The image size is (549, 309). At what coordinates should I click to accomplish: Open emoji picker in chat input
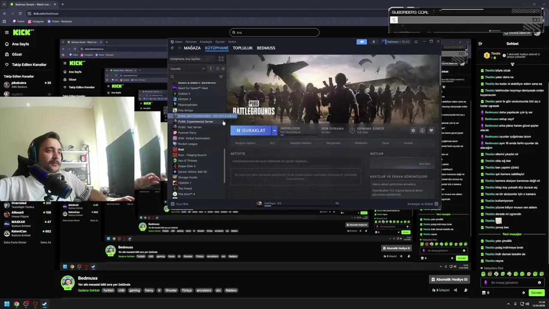pos(540,282)
